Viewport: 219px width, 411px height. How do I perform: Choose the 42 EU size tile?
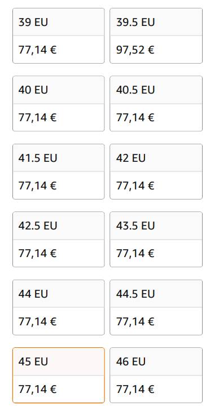[156, 171]
